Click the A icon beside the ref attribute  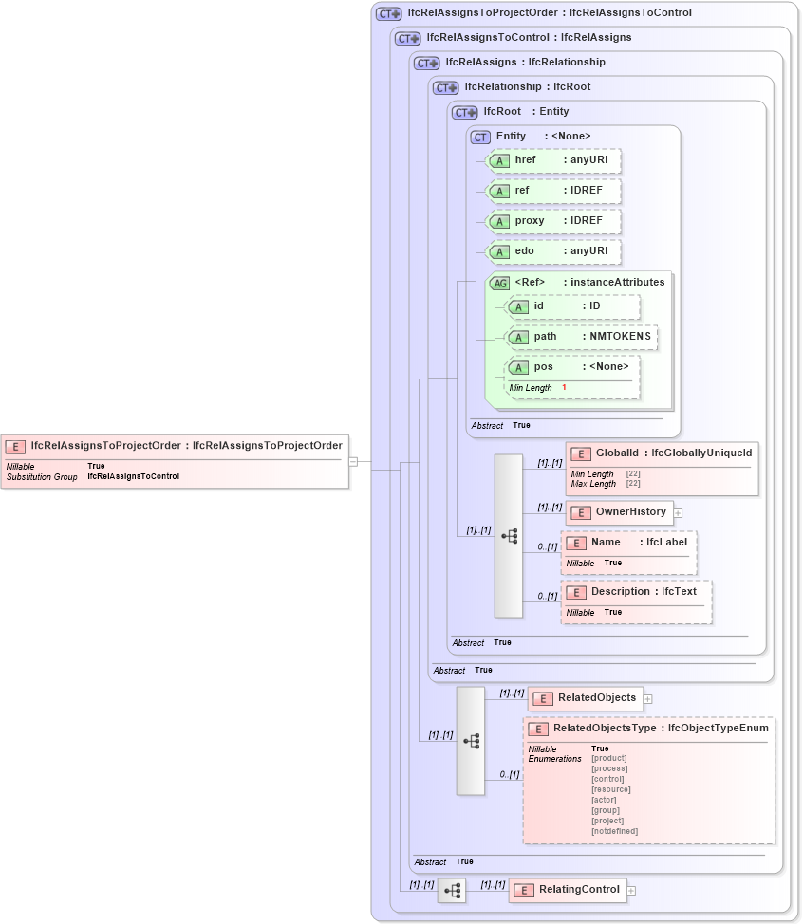pyautogui.click(x=499, y=191)
